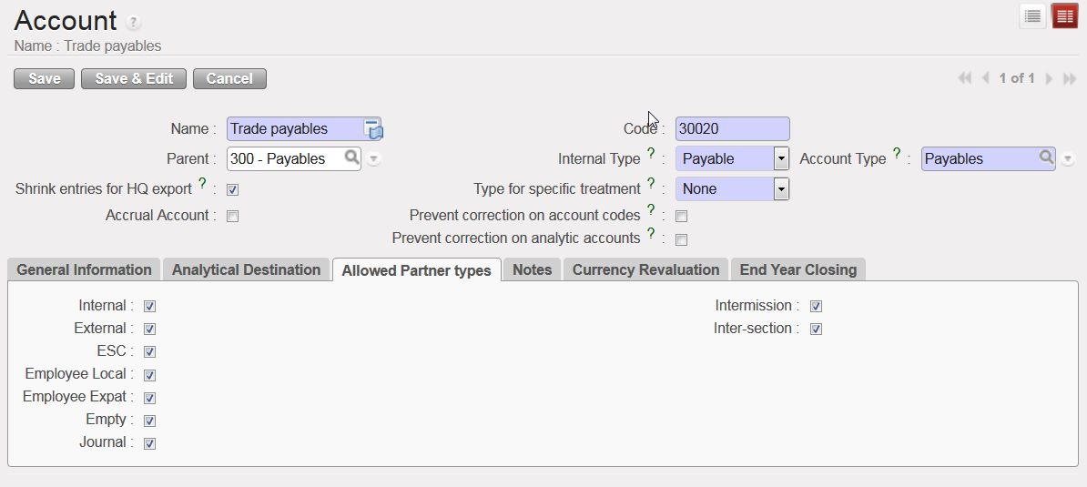Switch to list view icon
This screenshot has height=487, width=1087.
pos(1032,16)
